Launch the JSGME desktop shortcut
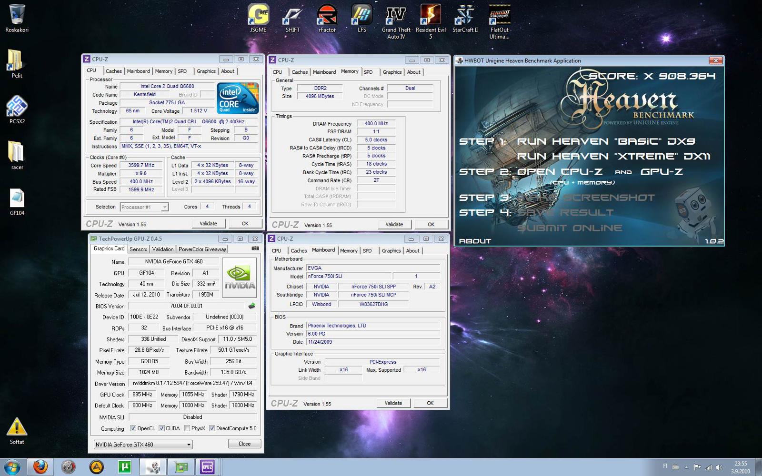This screenshot has height=476, width=762. pos(258,18)
